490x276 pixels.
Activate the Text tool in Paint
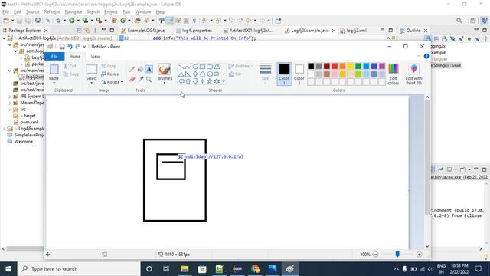pyautogui.click(x=149, y=69)
